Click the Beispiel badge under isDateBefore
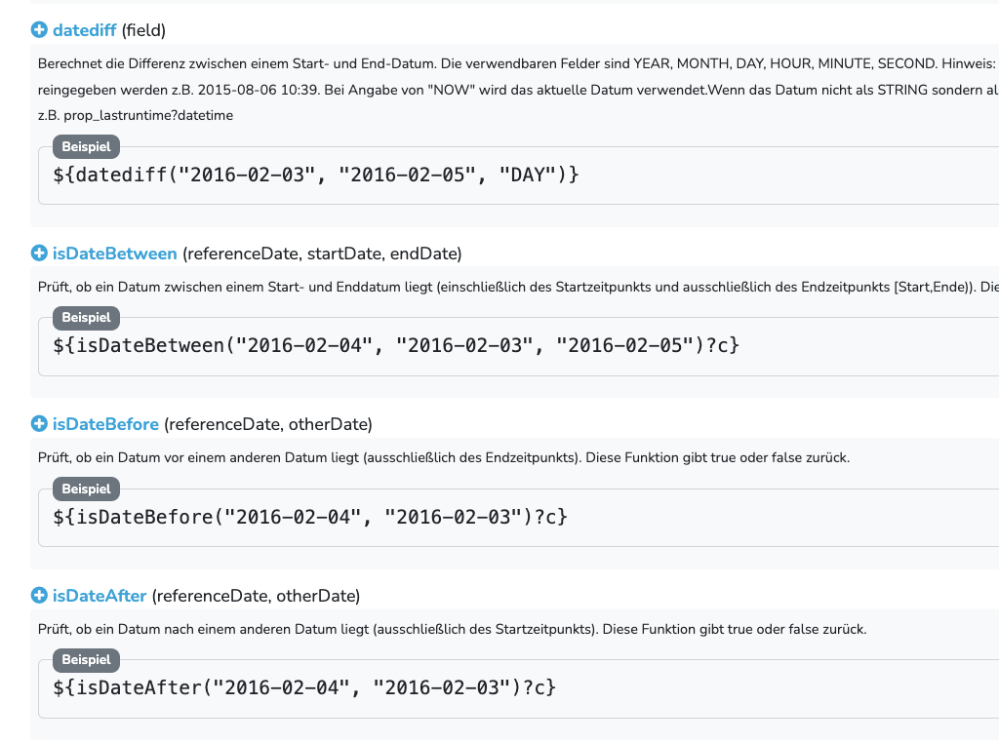 click(86, 489)
